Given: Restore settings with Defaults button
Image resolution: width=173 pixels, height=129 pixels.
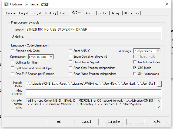Looking at the screenshot, I should click(x=114, y=122).
